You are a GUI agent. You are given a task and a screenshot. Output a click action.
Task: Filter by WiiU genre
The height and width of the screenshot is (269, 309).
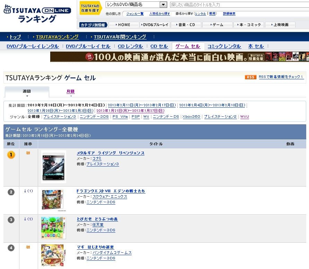click(x=245, y=117)
